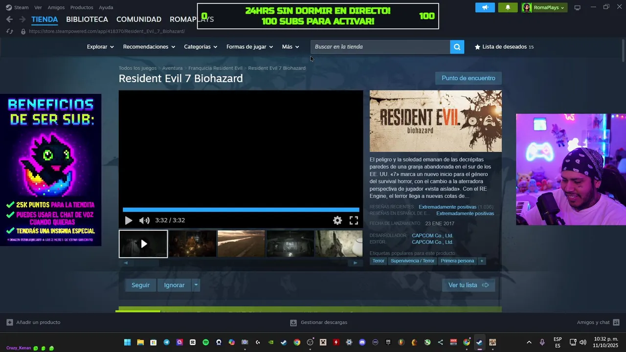Enter fullscreen on the trailer
The width and height of the screenshot is (626, 352).
pyautogui.click(x=354, y=220)
